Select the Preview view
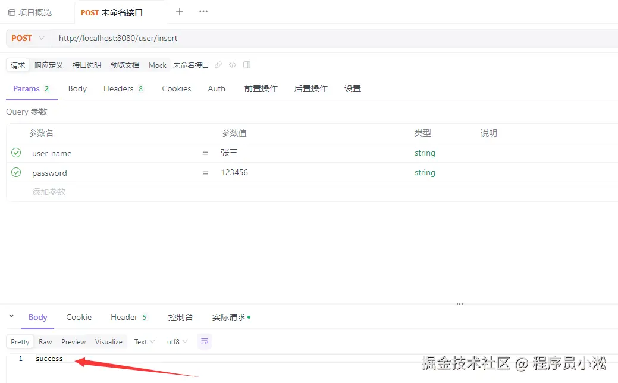618x383 pixels. tap(73, 341)
